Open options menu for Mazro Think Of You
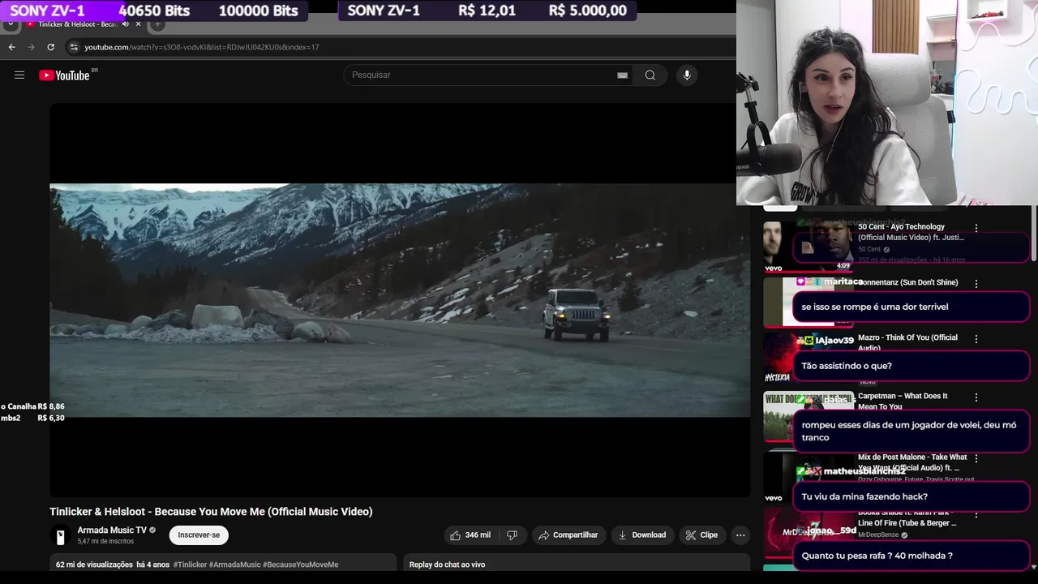Screen dimensions: 1038x584 [976, 339]
